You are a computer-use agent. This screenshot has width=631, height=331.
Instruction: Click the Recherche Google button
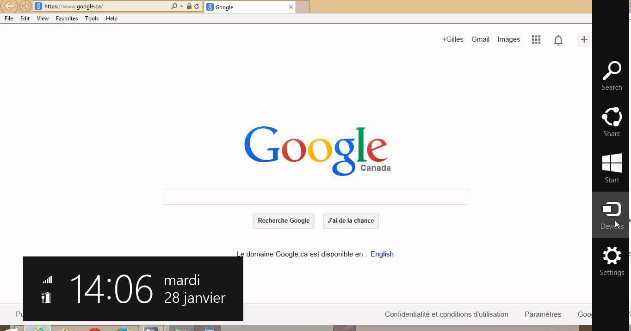[x=284, y=221]
